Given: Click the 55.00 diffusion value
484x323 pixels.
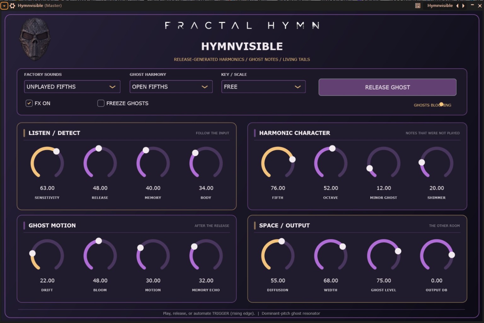Looking at the screenshot, I should [x=278, y=280].
